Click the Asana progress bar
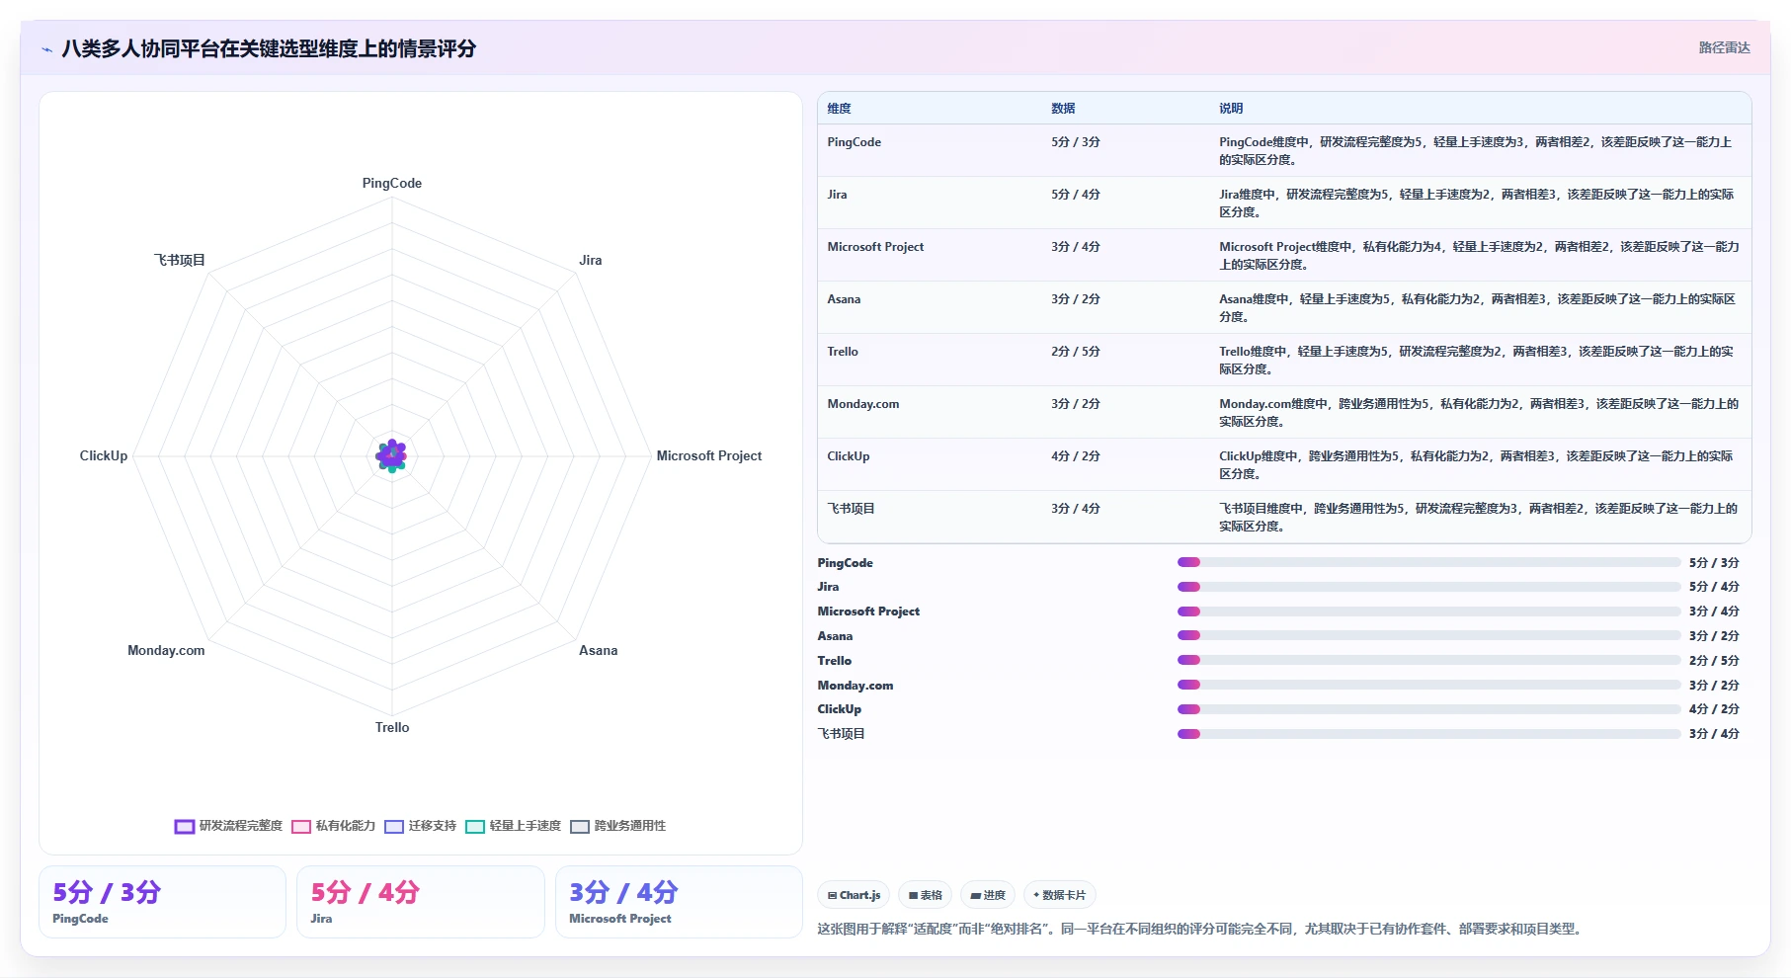The width and height of the screenshot is (1791, 978). coord(1428,635)
